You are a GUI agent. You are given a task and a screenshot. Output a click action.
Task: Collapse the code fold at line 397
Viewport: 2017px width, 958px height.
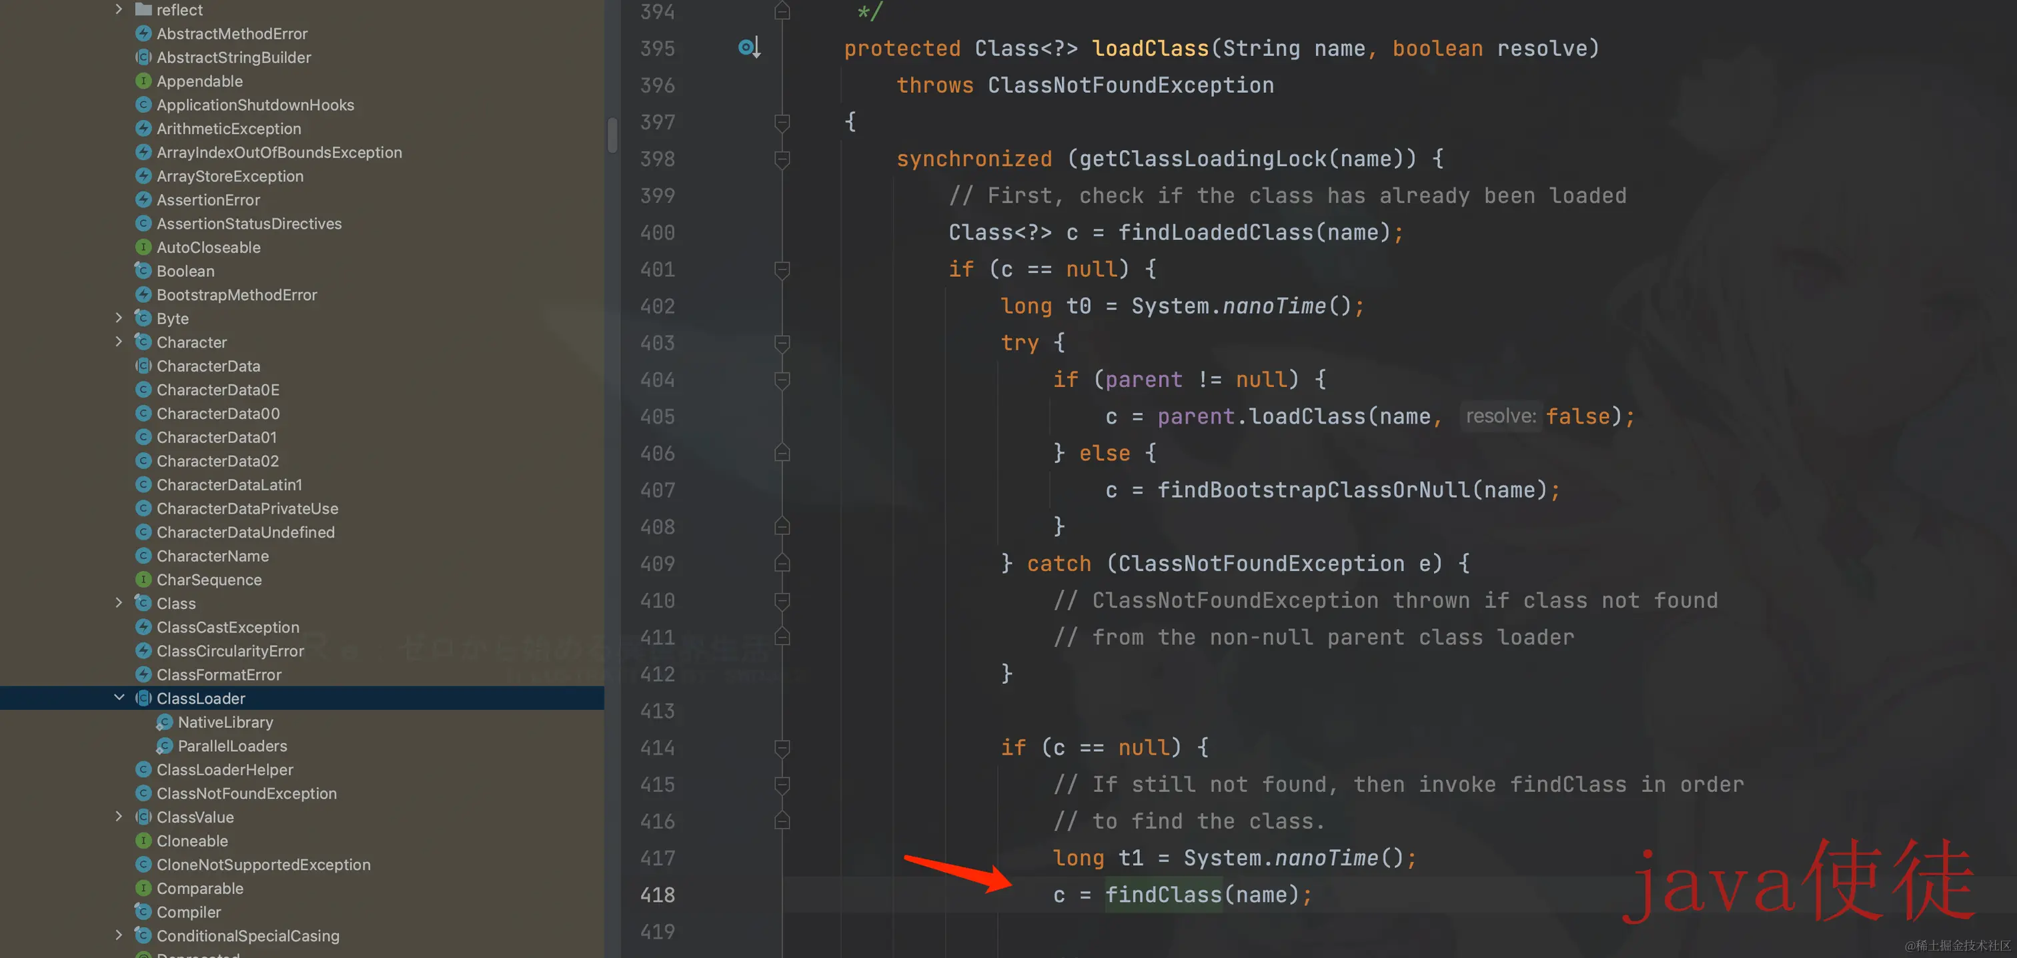782,122
